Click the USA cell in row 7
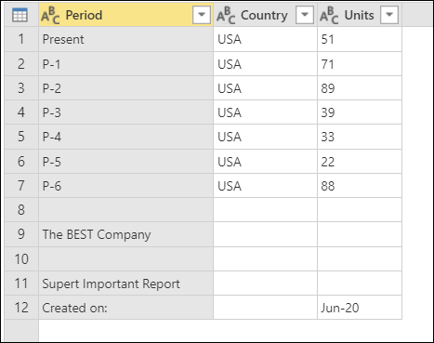 point(266,186)
